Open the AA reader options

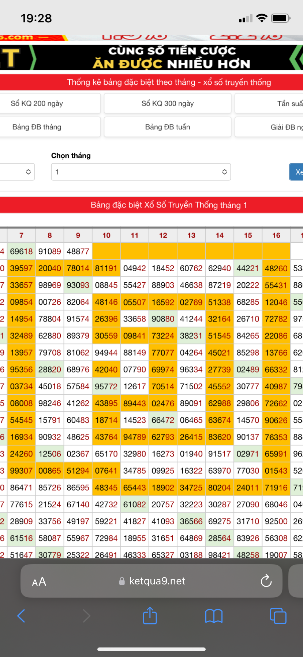[39, 581]
